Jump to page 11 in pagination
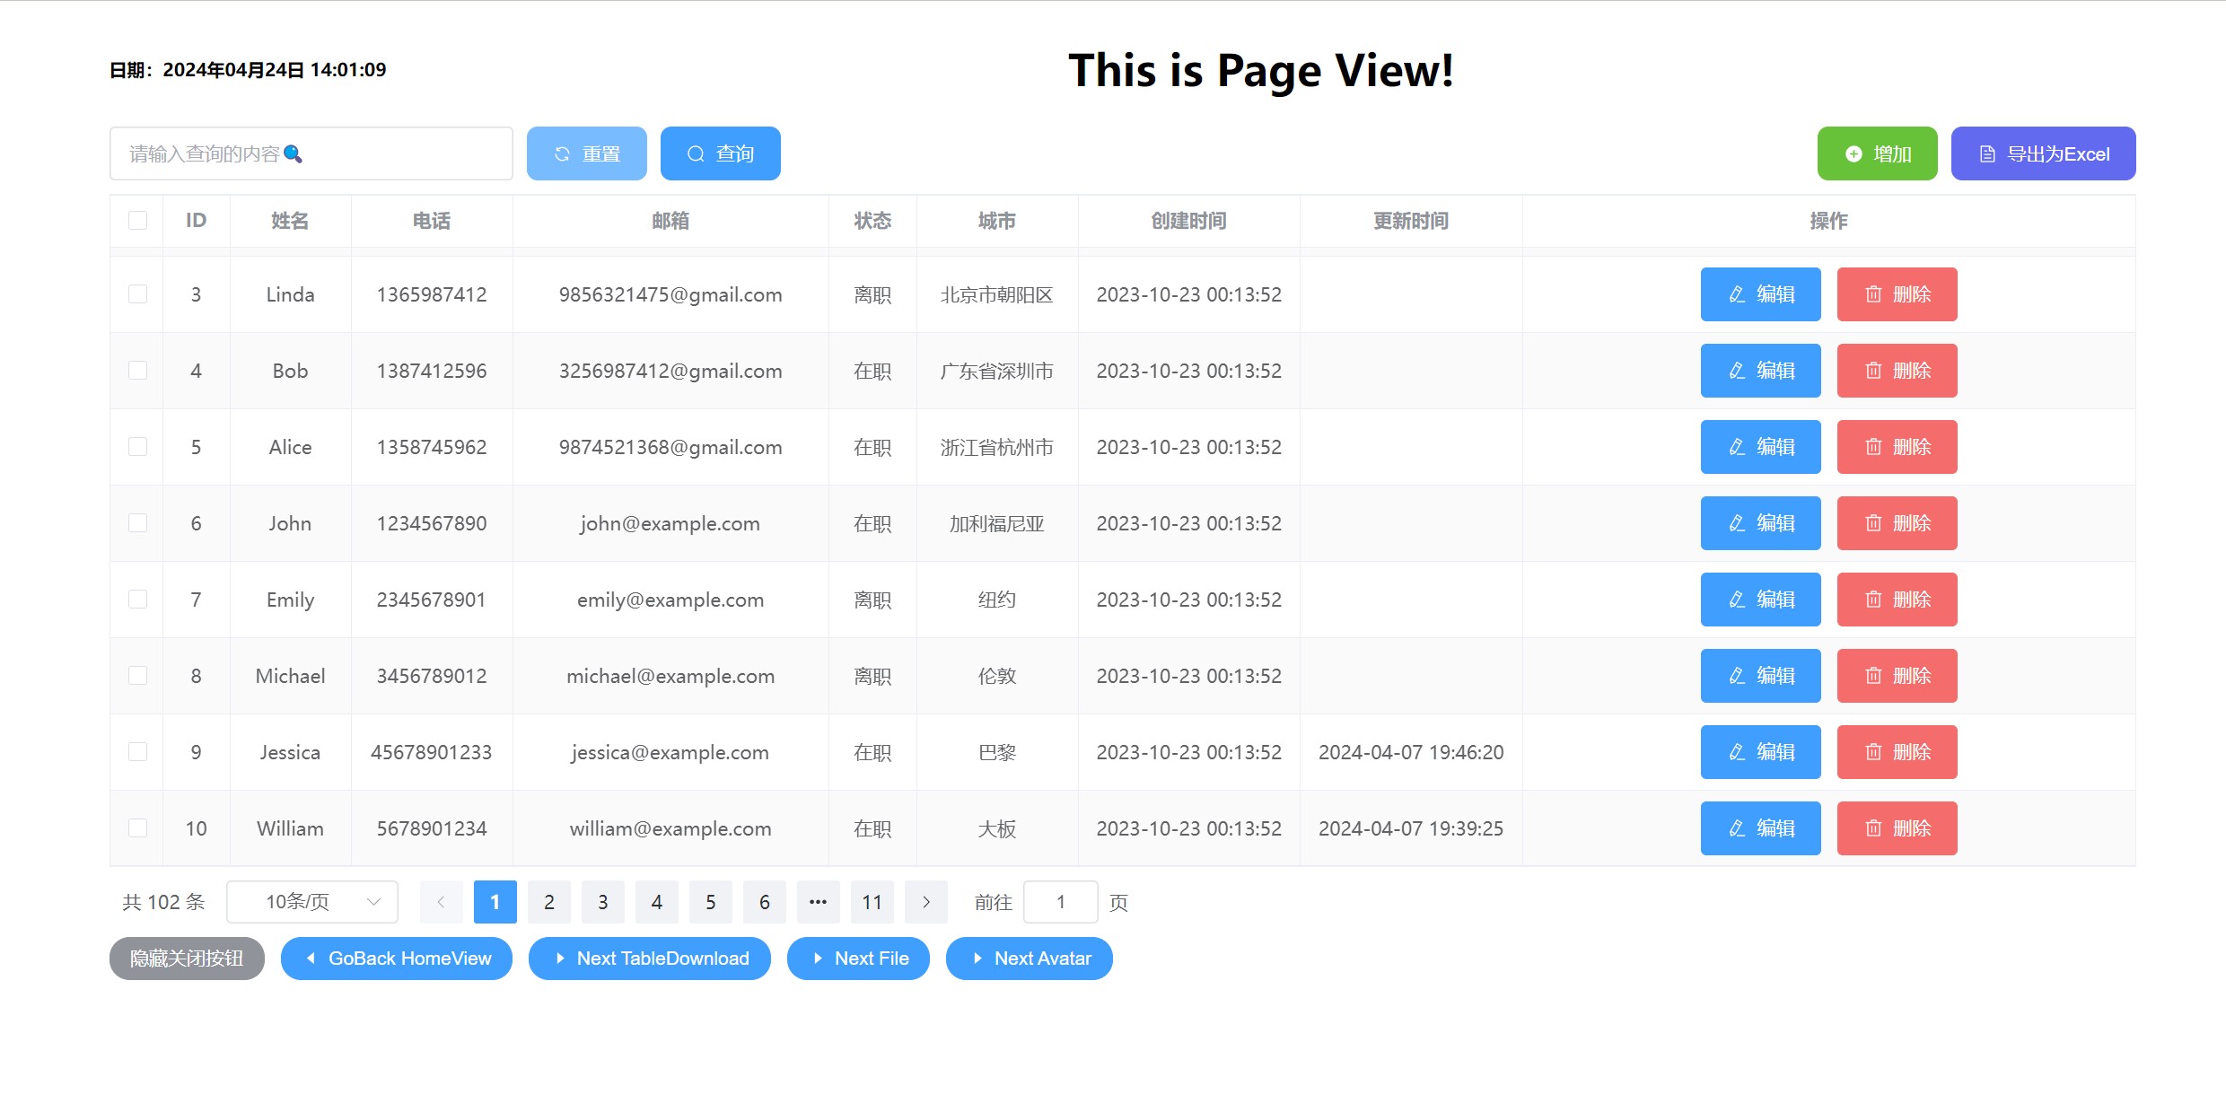 (x=872, y=902)
